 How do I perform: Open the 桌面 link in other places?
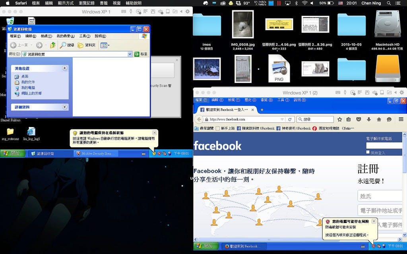point(25,77)
